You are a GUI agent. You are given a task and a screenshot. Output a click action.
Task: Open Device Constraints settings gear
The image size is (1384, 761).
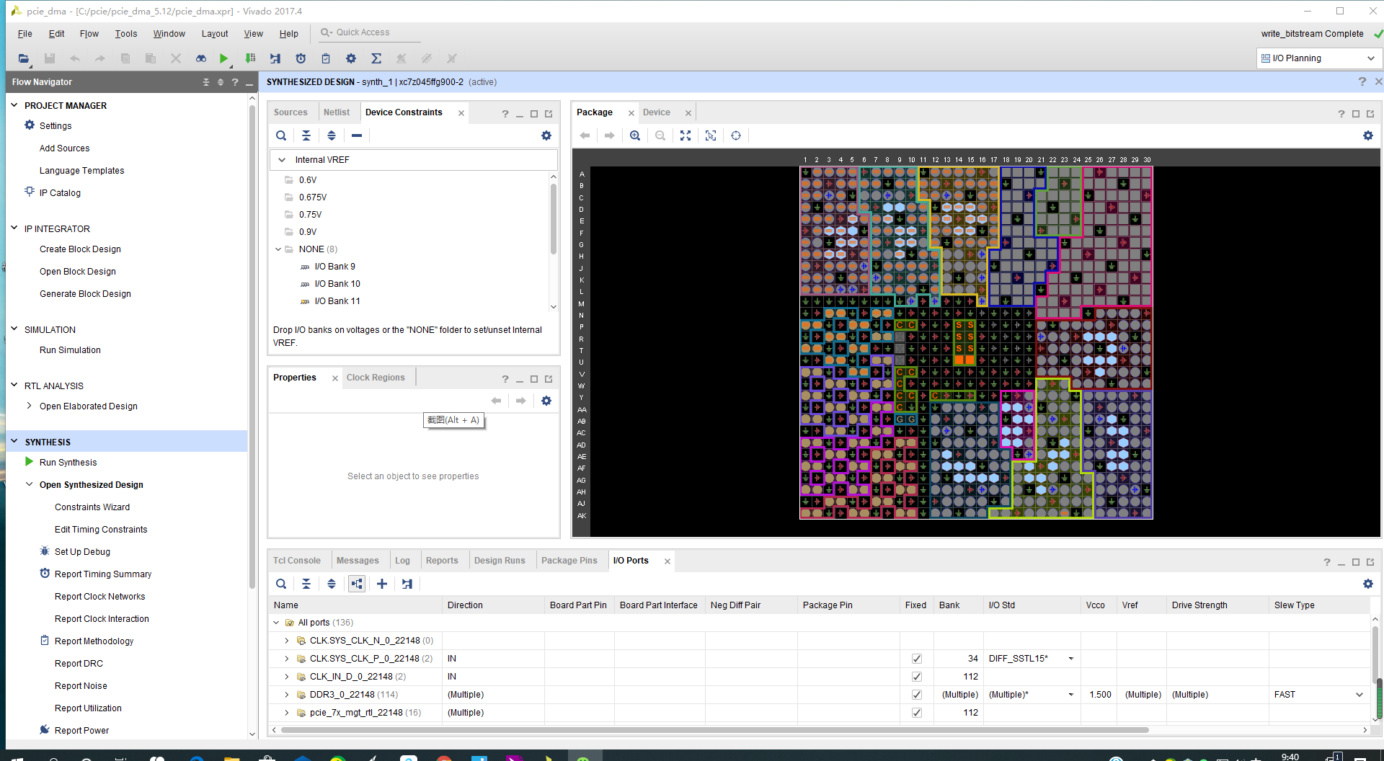[x=546, y=135]
